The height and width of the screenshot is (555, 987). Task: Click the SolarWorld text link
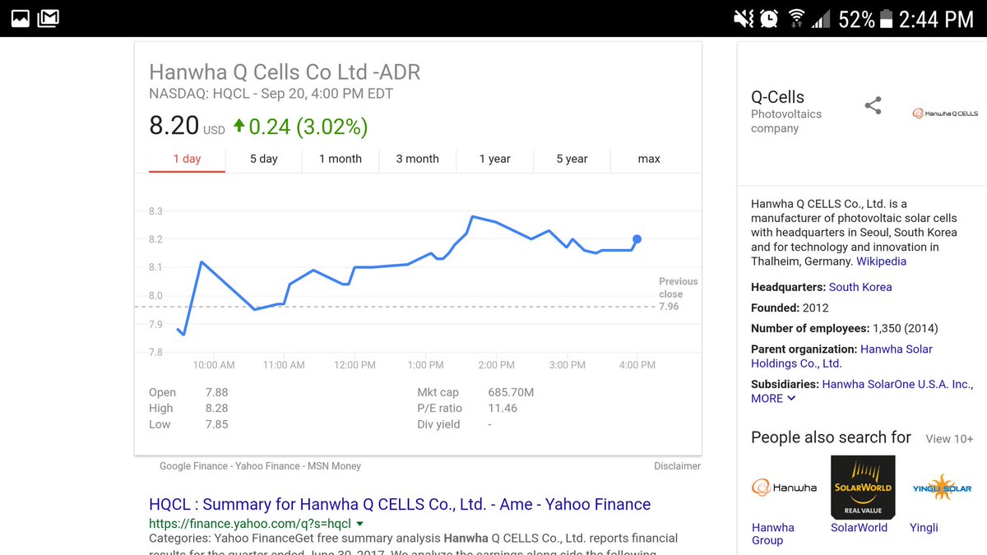[859, 527]
